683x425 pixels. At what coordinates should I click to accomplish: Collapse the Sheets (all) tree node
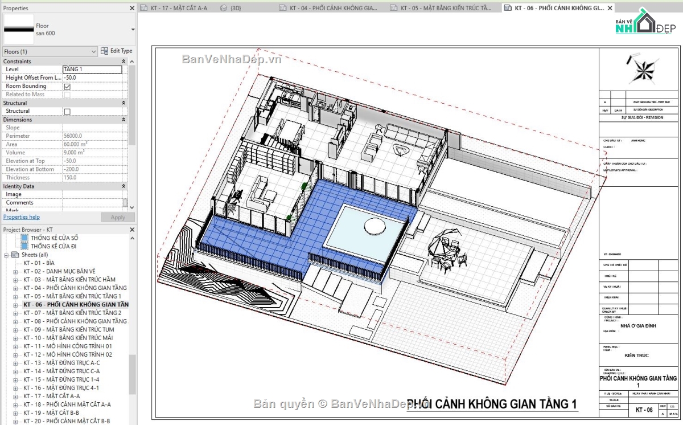pyautogui.click(x=7, y=255)
